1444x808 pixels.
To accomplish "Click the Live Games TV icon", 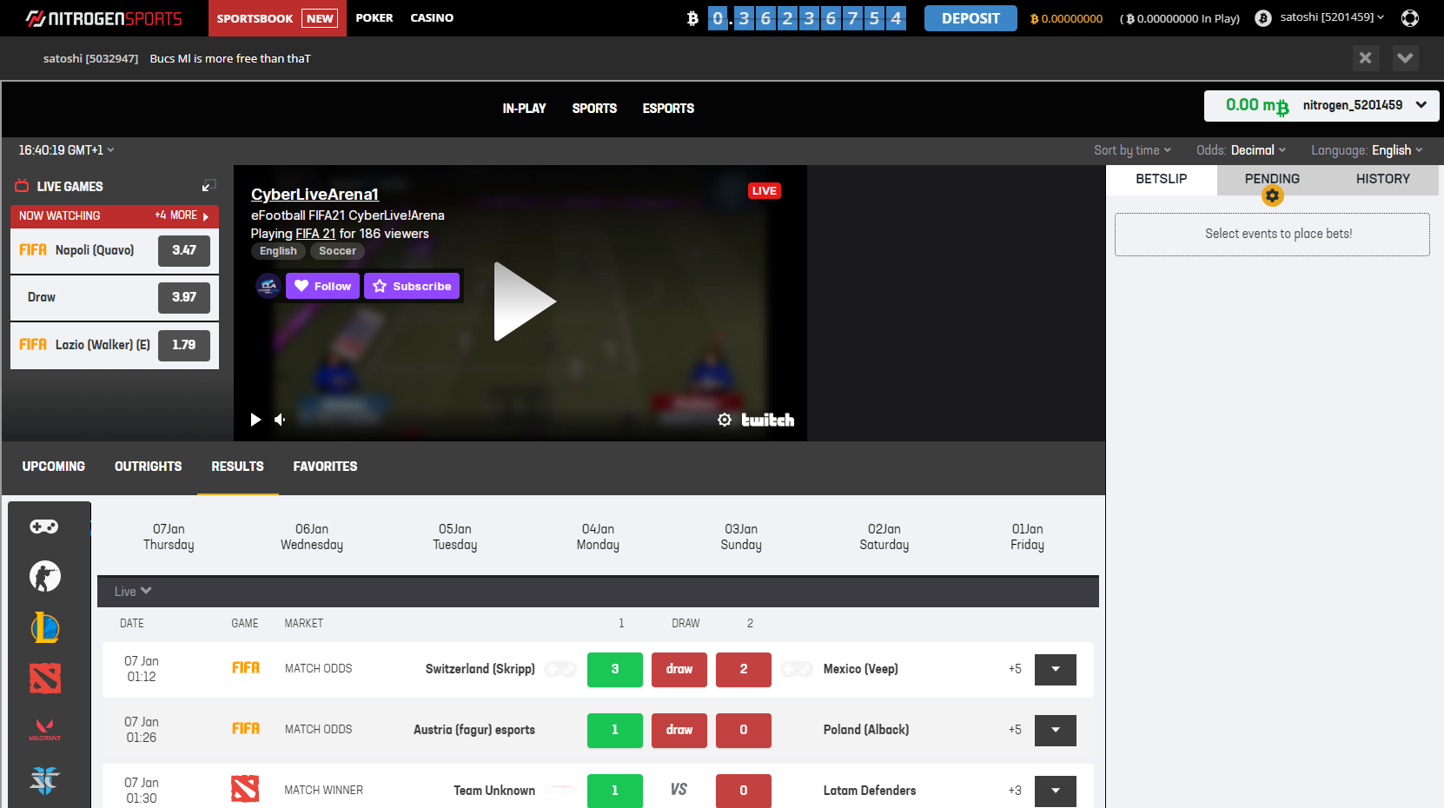I will point(22,186).
